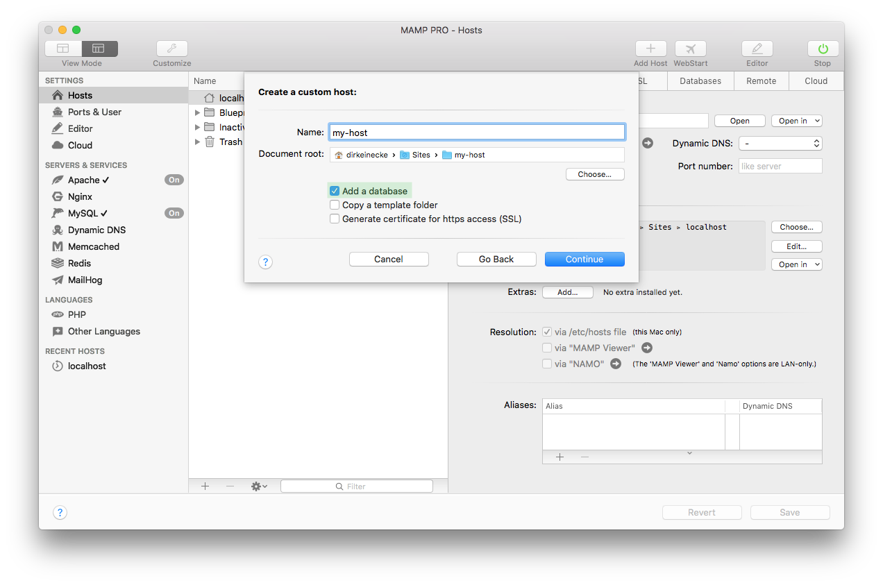Screen dimensions: 883x585
Task: Uncheck the Add a database option
Action: (x=335, y=190)
